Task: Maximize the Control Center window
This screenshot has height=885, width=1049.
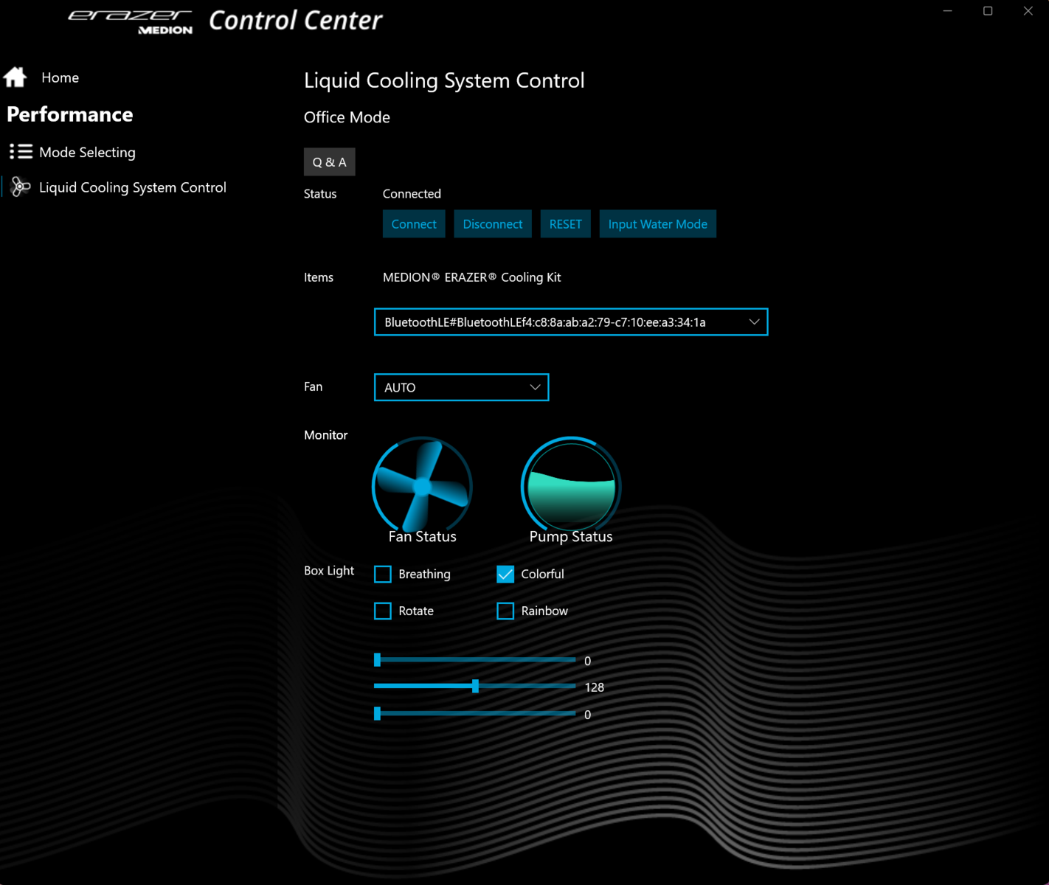Action: tap(988, 11)
